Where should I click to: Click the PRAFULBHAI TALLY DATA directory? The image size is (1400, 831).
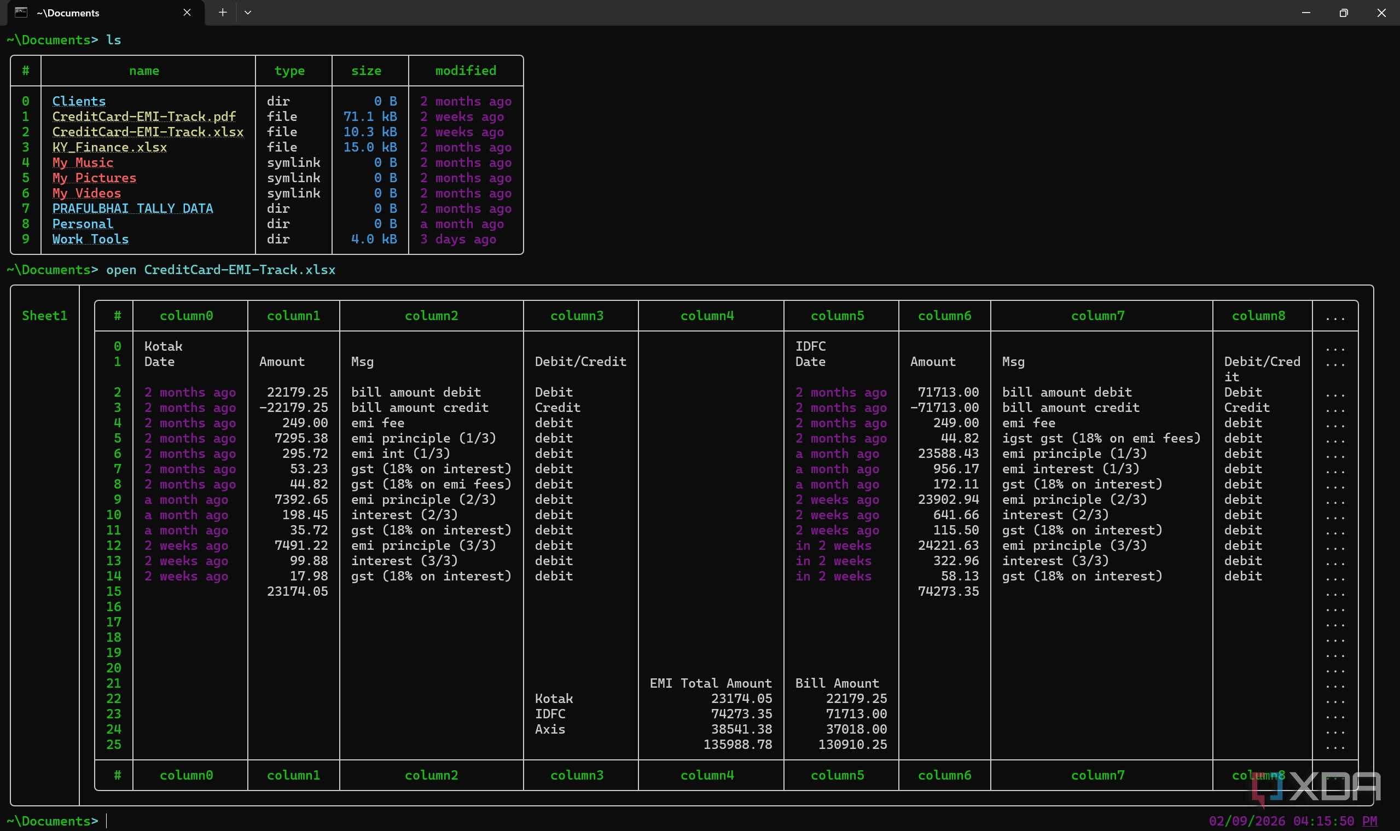point(133,208)
